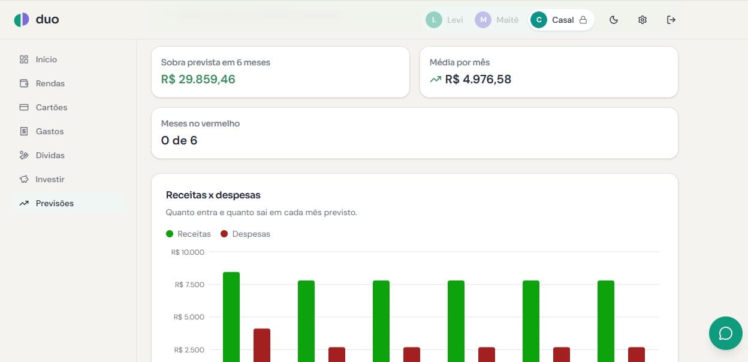Click the '0 de 6' value
748x362 pixels.
click(x=179, y=140)
